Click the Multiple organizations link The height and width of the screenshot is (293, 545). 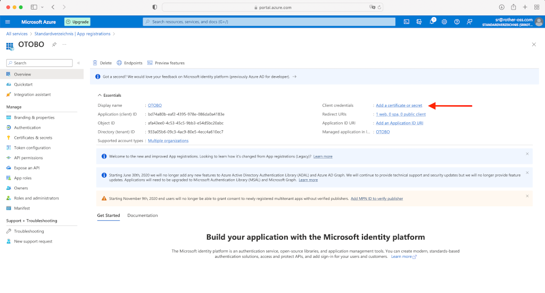click(168, 140)
